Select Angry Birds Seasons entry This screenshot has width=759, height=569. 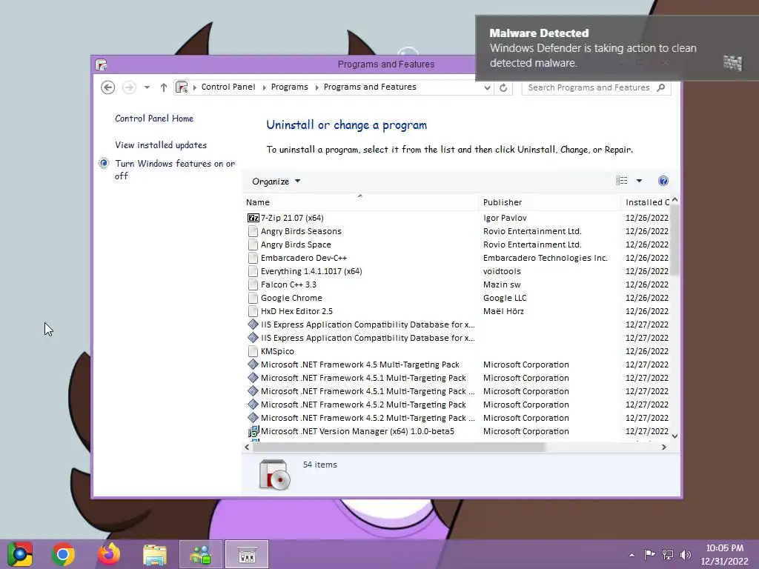[x=301, y=231]
